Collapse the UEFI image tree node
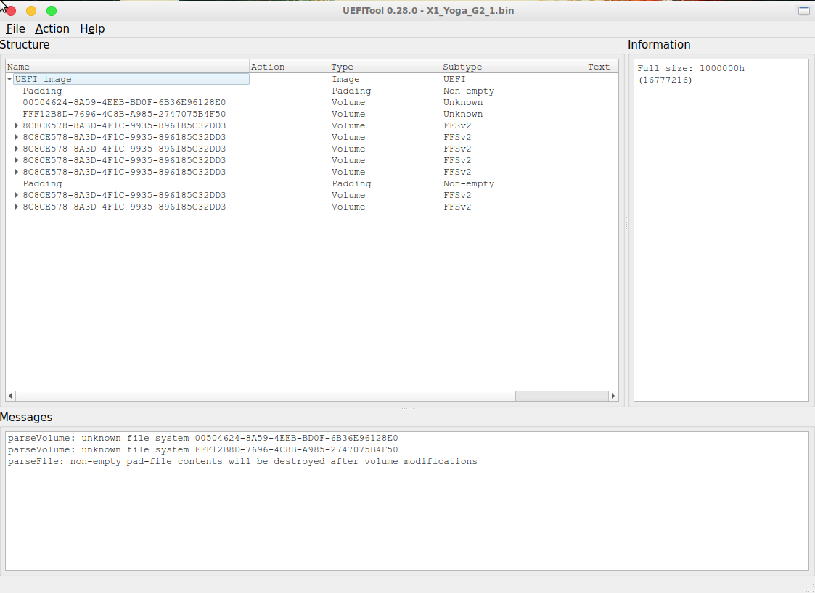This screenshot has height=593, width=815. [9, 79]
